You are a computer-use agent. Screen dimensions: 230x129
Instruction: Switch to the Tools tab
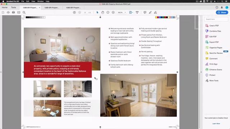pos(14,7)
